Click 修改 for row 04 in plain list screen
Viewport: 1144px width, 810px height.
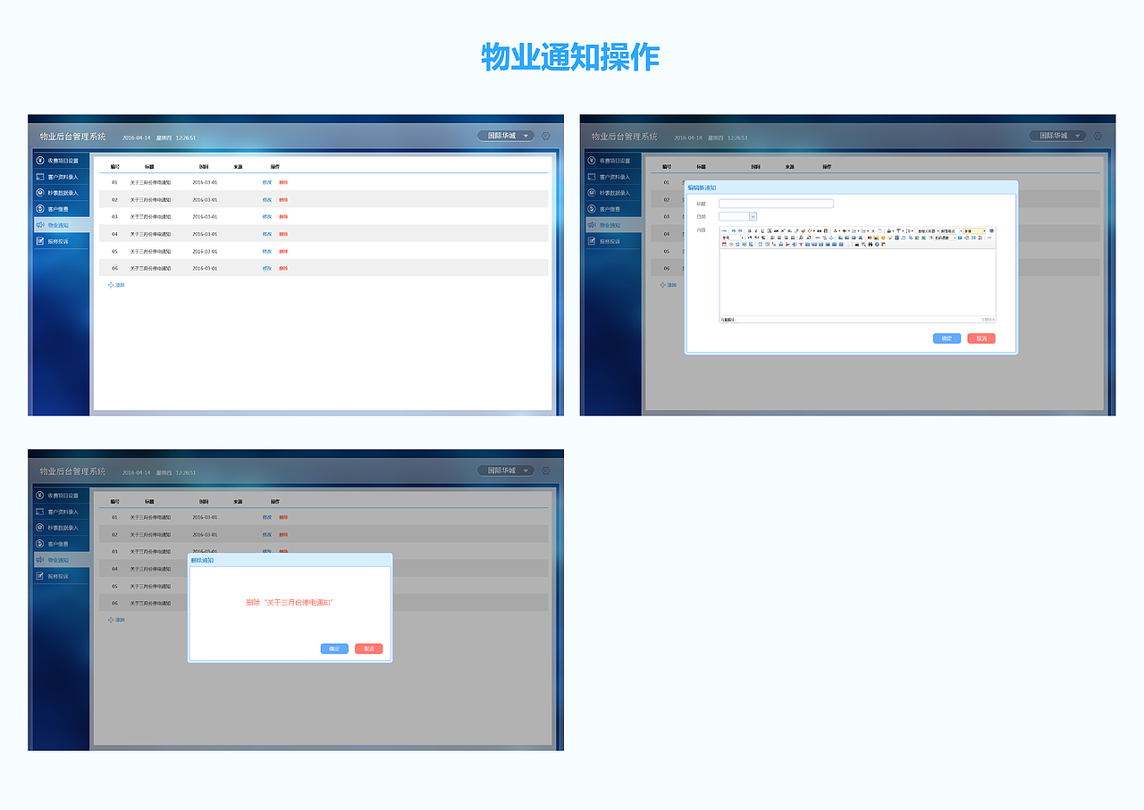click(x=267, y=234)
